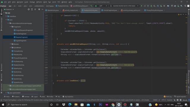Open the Build menu

coord(45,2)
